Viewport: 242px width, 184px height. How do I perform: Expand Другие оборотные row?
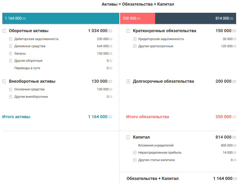(x=11, y=61)
